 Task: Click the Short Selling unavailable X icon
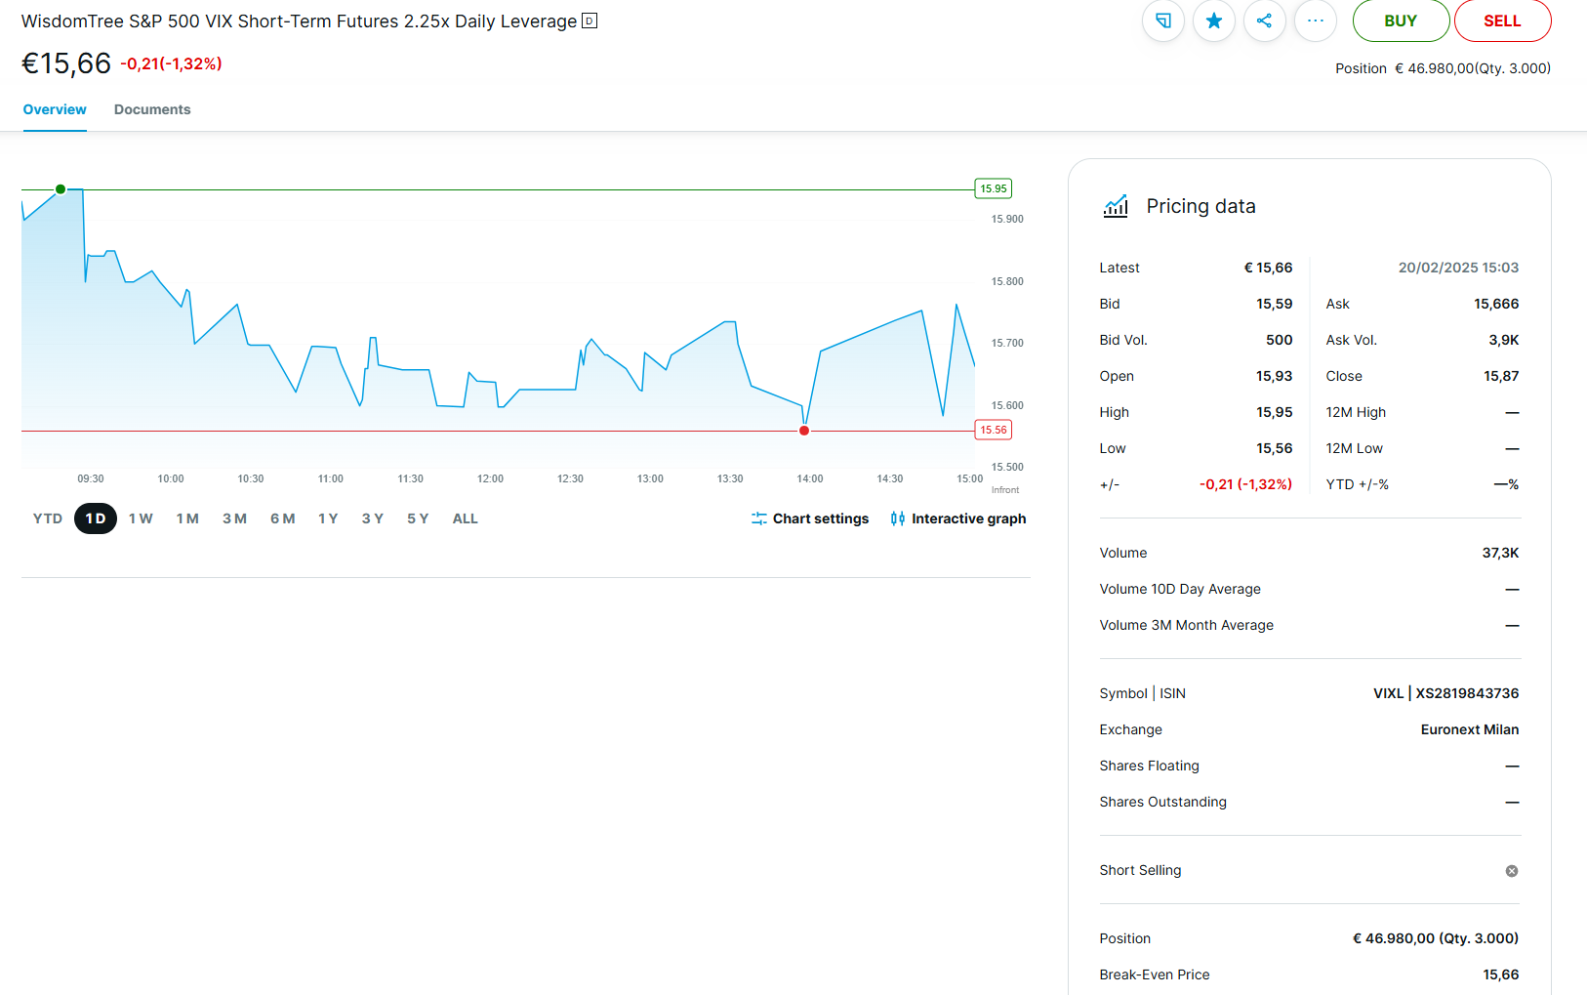coord(1512,871)
